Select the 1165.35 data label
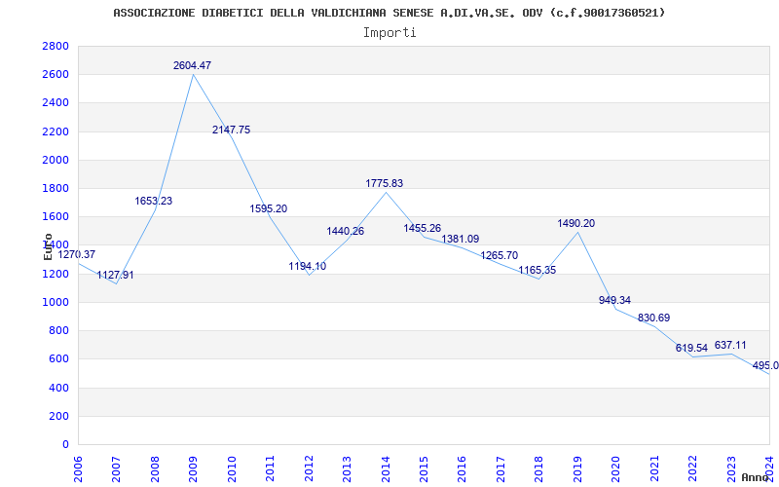This screenshot has height=487, width=779. click(x=538, y=271)
